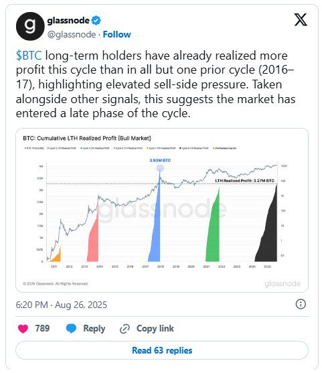Open the X logo link
322x373 pixels.
point(301,19)
